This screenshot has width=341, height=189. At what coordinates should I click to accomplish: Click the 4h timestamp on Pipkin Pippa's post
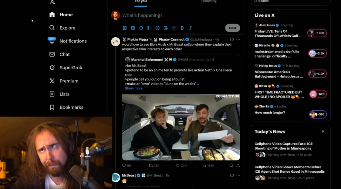pyautogui.click(x=217, y=40)
